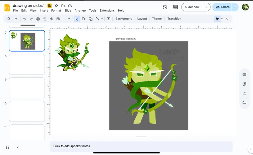Star the presentation
253x155 pixels.
[x=56, y=6]
